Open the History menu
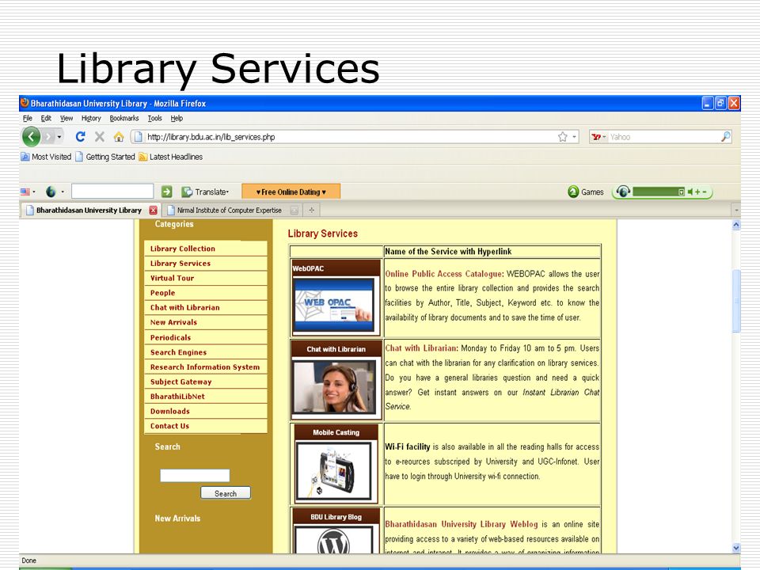This screenshot has height=570, width=760. click(x=91, y=118)
